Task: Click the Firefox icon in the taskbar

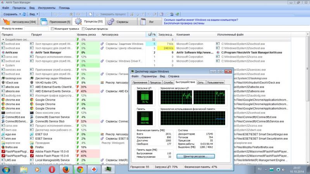Action: tap(65, 169)
